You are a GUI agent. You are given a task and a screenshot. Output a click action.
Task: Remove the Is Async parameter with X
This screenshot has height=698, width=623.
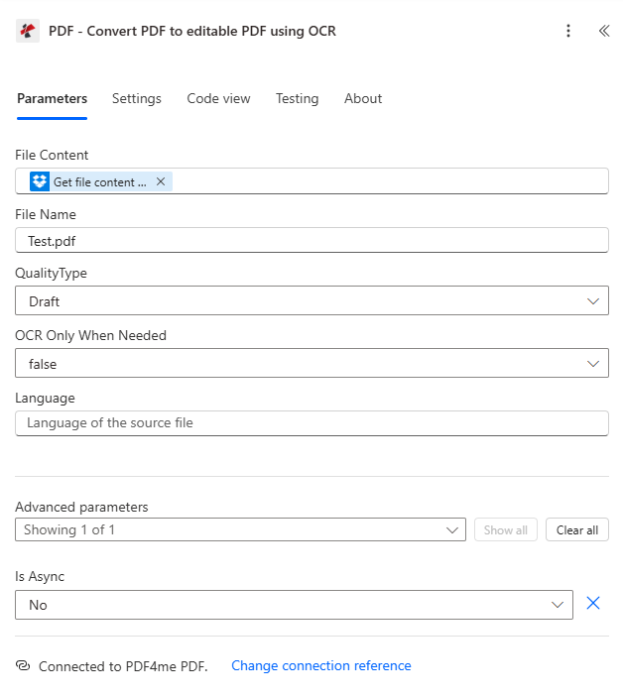pos(593,604)
